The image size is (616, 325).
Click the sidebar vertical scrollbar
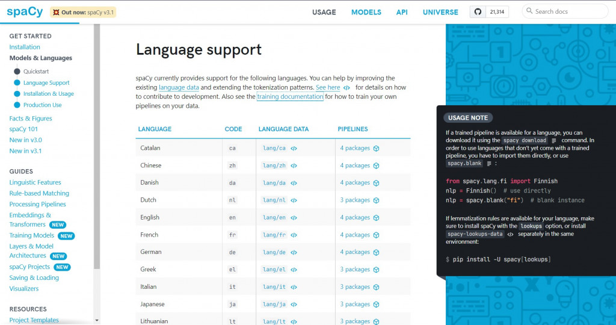click(97, 146)
